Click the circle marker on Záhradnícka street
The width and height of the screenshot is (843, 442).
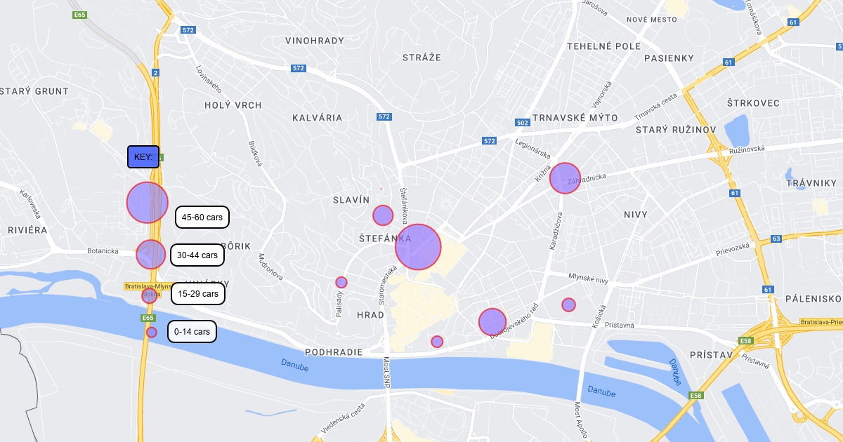coord(565,178)
